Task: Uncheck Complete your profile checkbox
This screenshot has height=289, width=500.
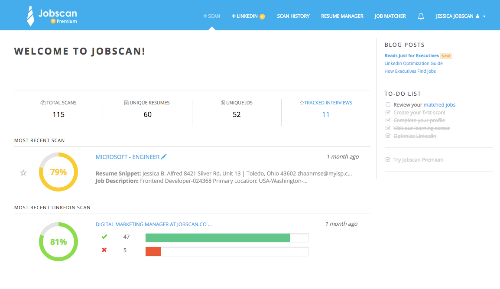Action: click(x=388, y=120)
